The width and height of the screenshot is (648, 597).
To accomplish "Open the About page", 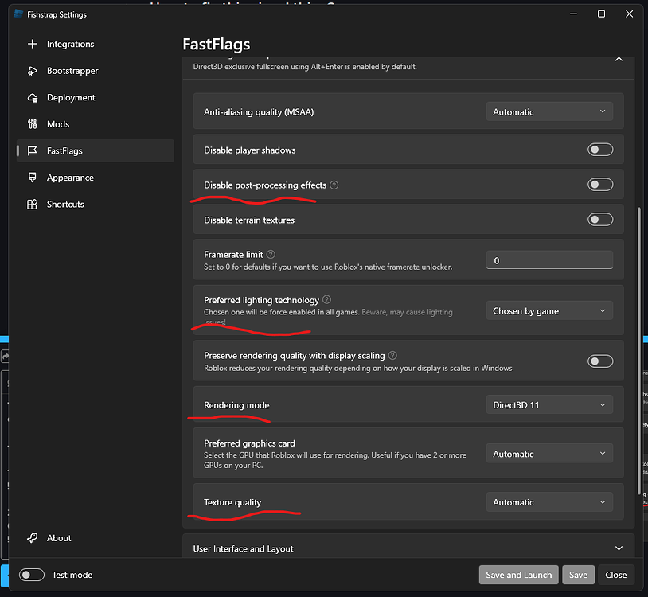I will [x=95, y=538].
